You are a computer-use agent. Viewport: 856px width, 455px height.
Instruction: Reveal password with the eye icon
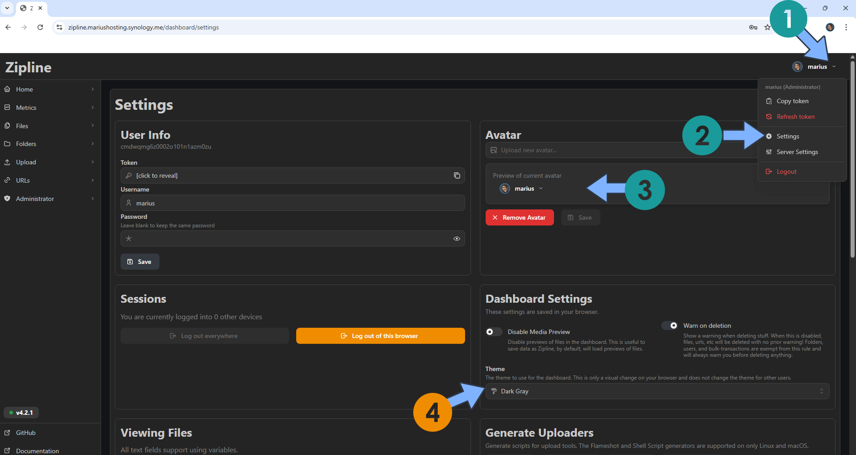[457, 238]
